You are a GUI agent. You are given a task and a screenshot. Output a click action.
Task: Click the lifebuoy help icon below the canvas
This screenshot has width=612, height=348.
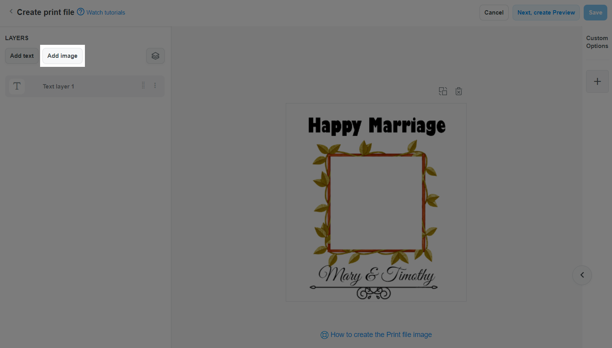pos(324,335)
